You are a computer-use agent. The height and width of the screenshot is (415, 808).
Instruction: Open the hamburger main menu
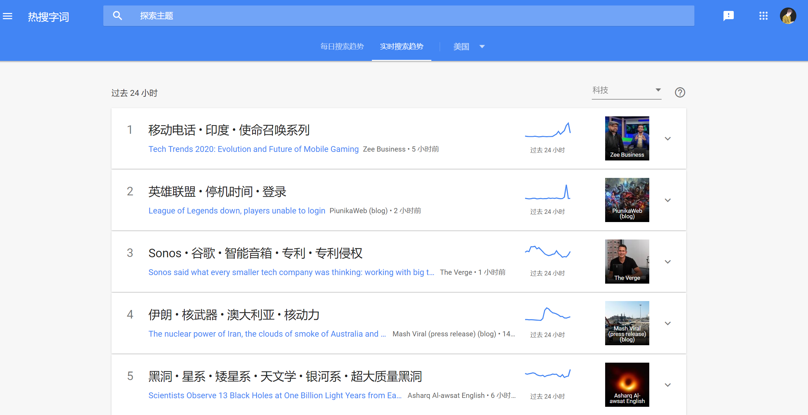point(8,16)
